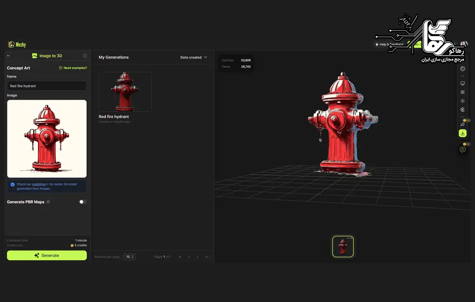The image size is (475, 302).
Task: Click the back arrow beside Image to 3D
Action: click(x=8, y=56)
